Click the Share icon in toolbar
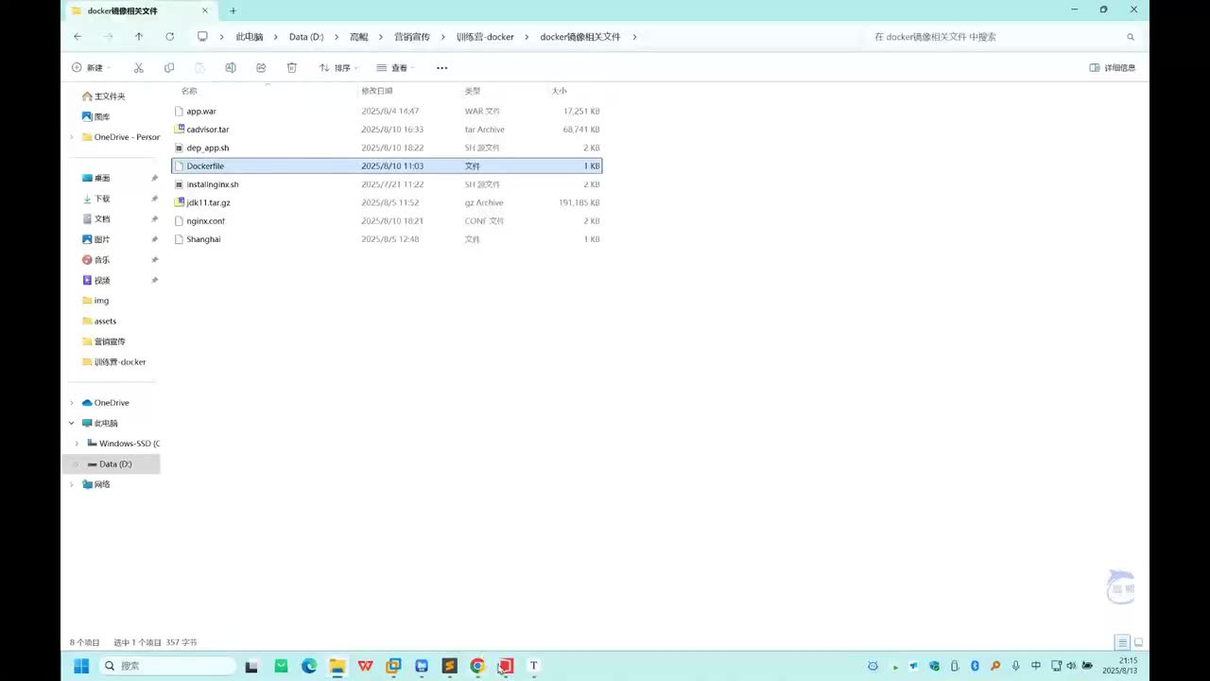The height and width of the screenshot is (681, 1210). coord(261,67)
